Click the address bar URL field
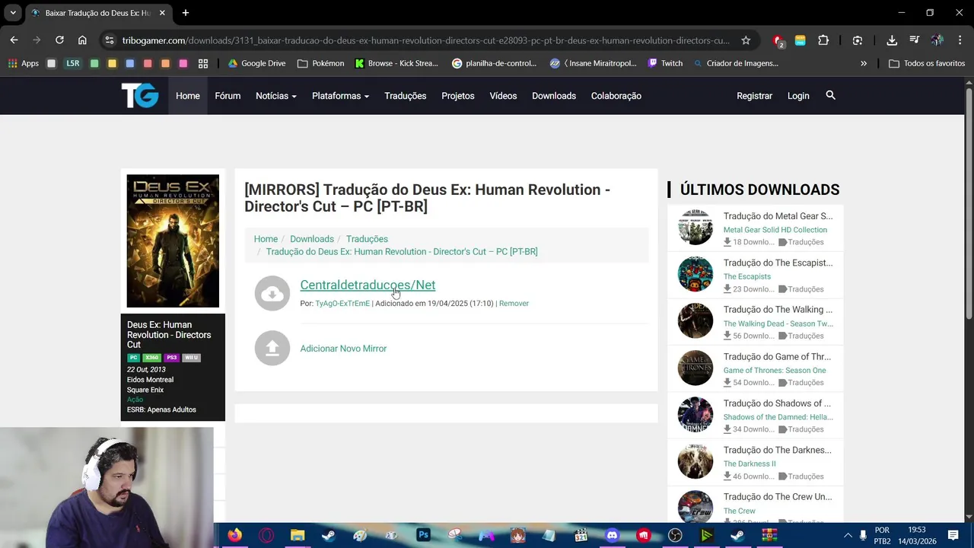The height and width of the screenshot is (548, 974). coord(425,40)
